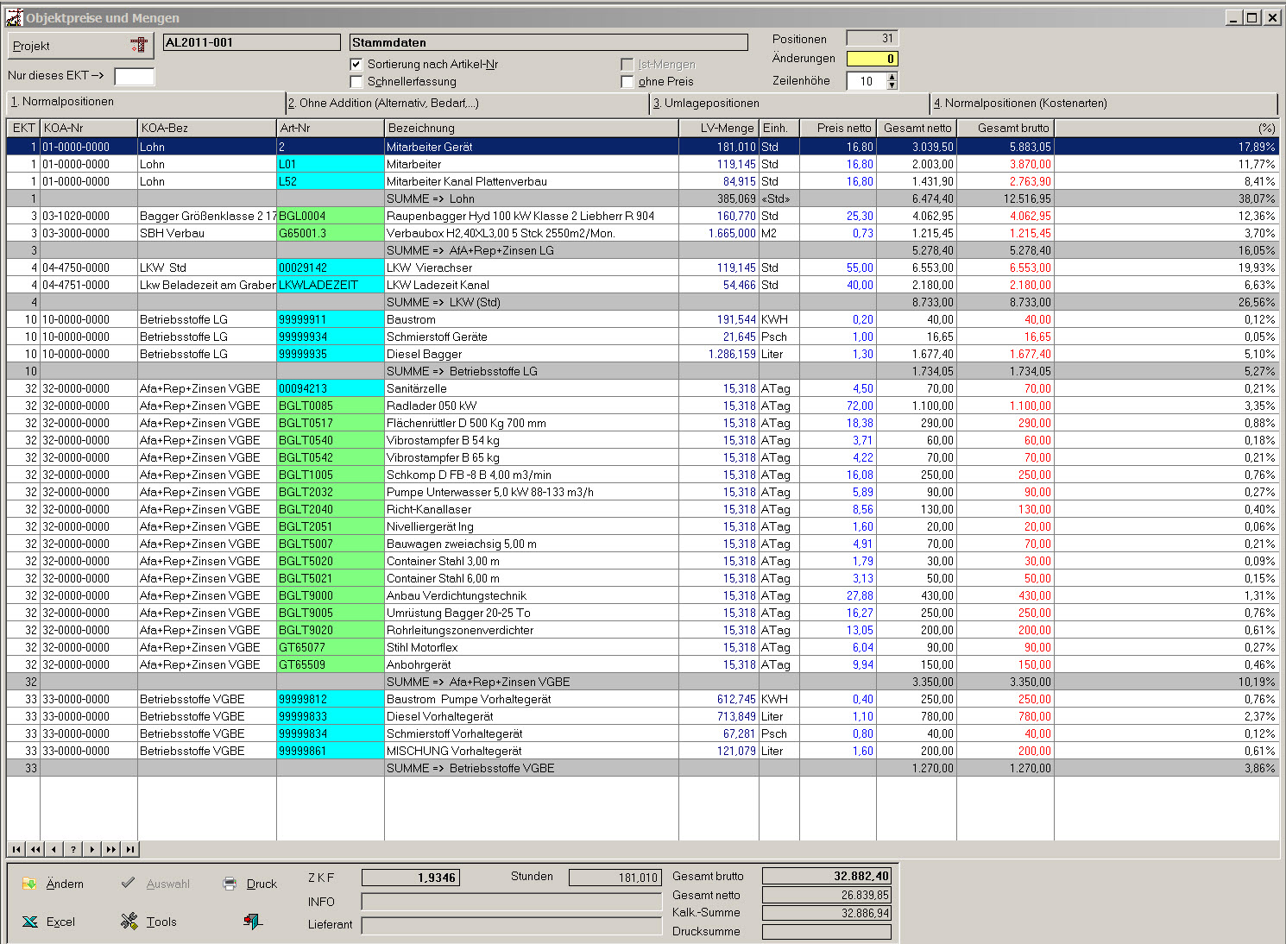Decrease Zeilenhöhe with the down arrow
The width and height of the screenshot is (1286, 944).
(892, 85)
